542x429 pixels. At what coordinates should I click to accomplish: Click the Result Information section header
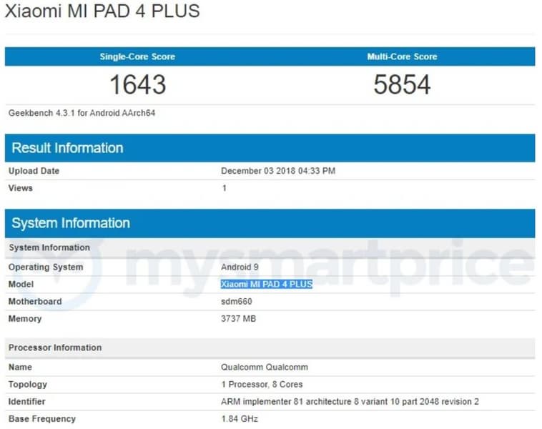pyautogui.click(x=270, y=148)
